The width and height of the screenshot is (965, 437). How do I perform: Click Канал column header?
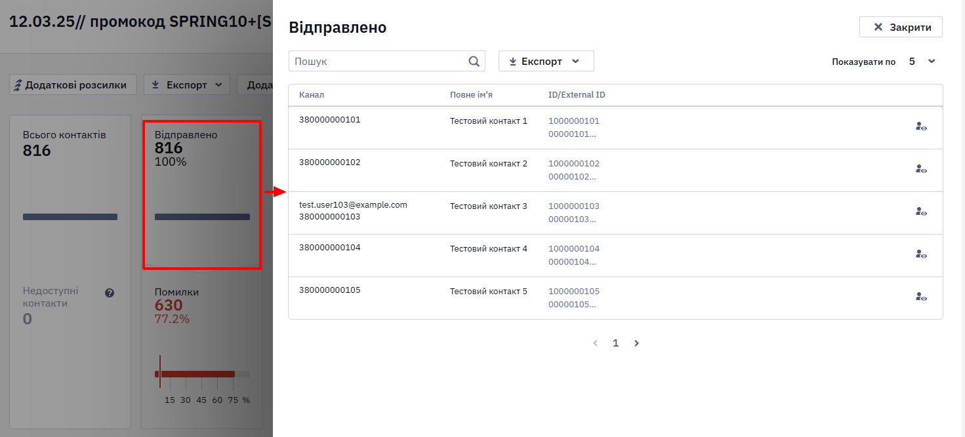(312, 95)
